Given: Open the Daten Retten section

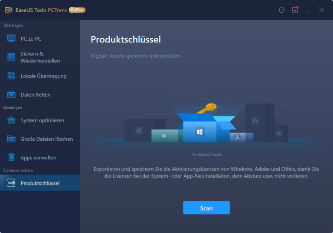Looking at the screenshot, I should 40,95.
